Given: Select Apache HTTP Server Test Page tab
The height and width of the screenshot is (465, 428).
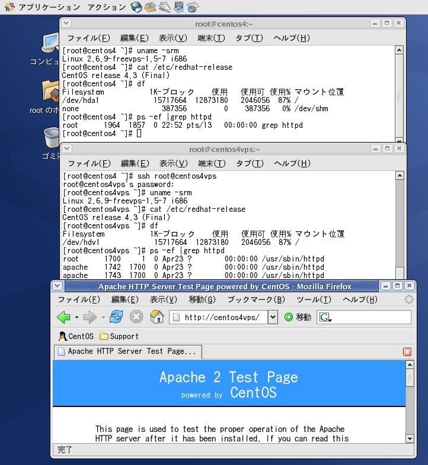Looking at the screenshot, I should (x=128, y=351).
